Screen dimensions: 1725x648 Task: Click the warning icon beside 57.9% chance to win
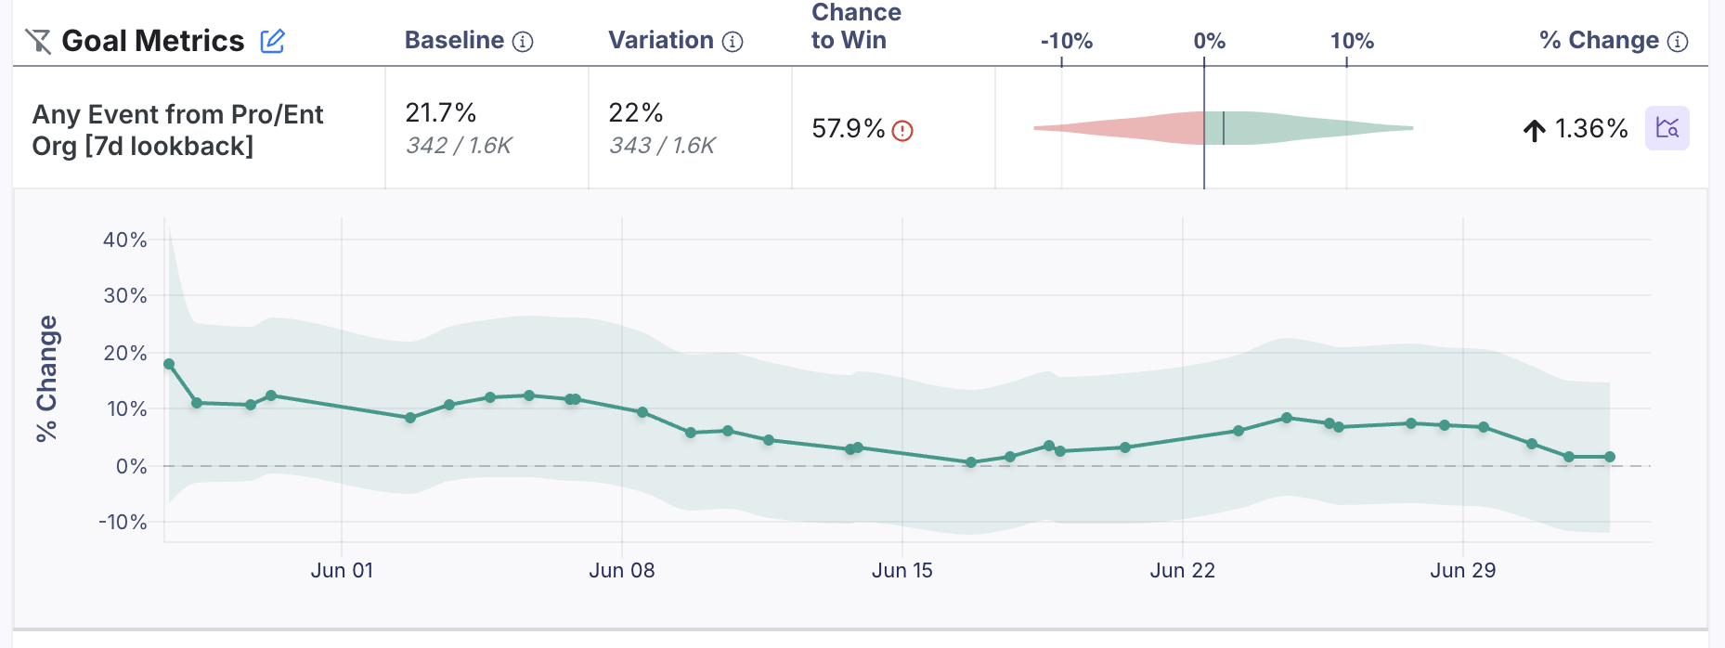pyautogui.click(x=902, y=130)
